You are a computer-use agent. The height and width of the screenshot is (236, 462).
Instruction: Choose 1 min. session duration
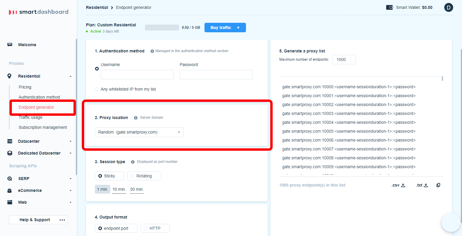(103, 189)
